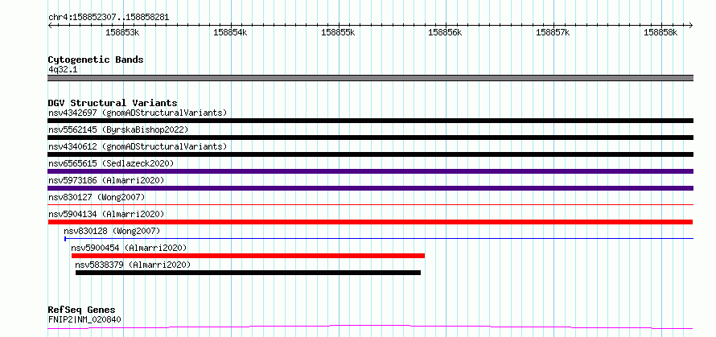Image resolution: width=716 pixels, height=337 pixels.
Task: Click the 158856k ruler tick label
Action: point(445,32)
